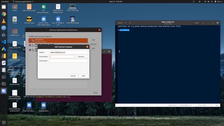Select the Trash icon on desktop
This screenshot has width=224, height=126.
click(15, 20)
